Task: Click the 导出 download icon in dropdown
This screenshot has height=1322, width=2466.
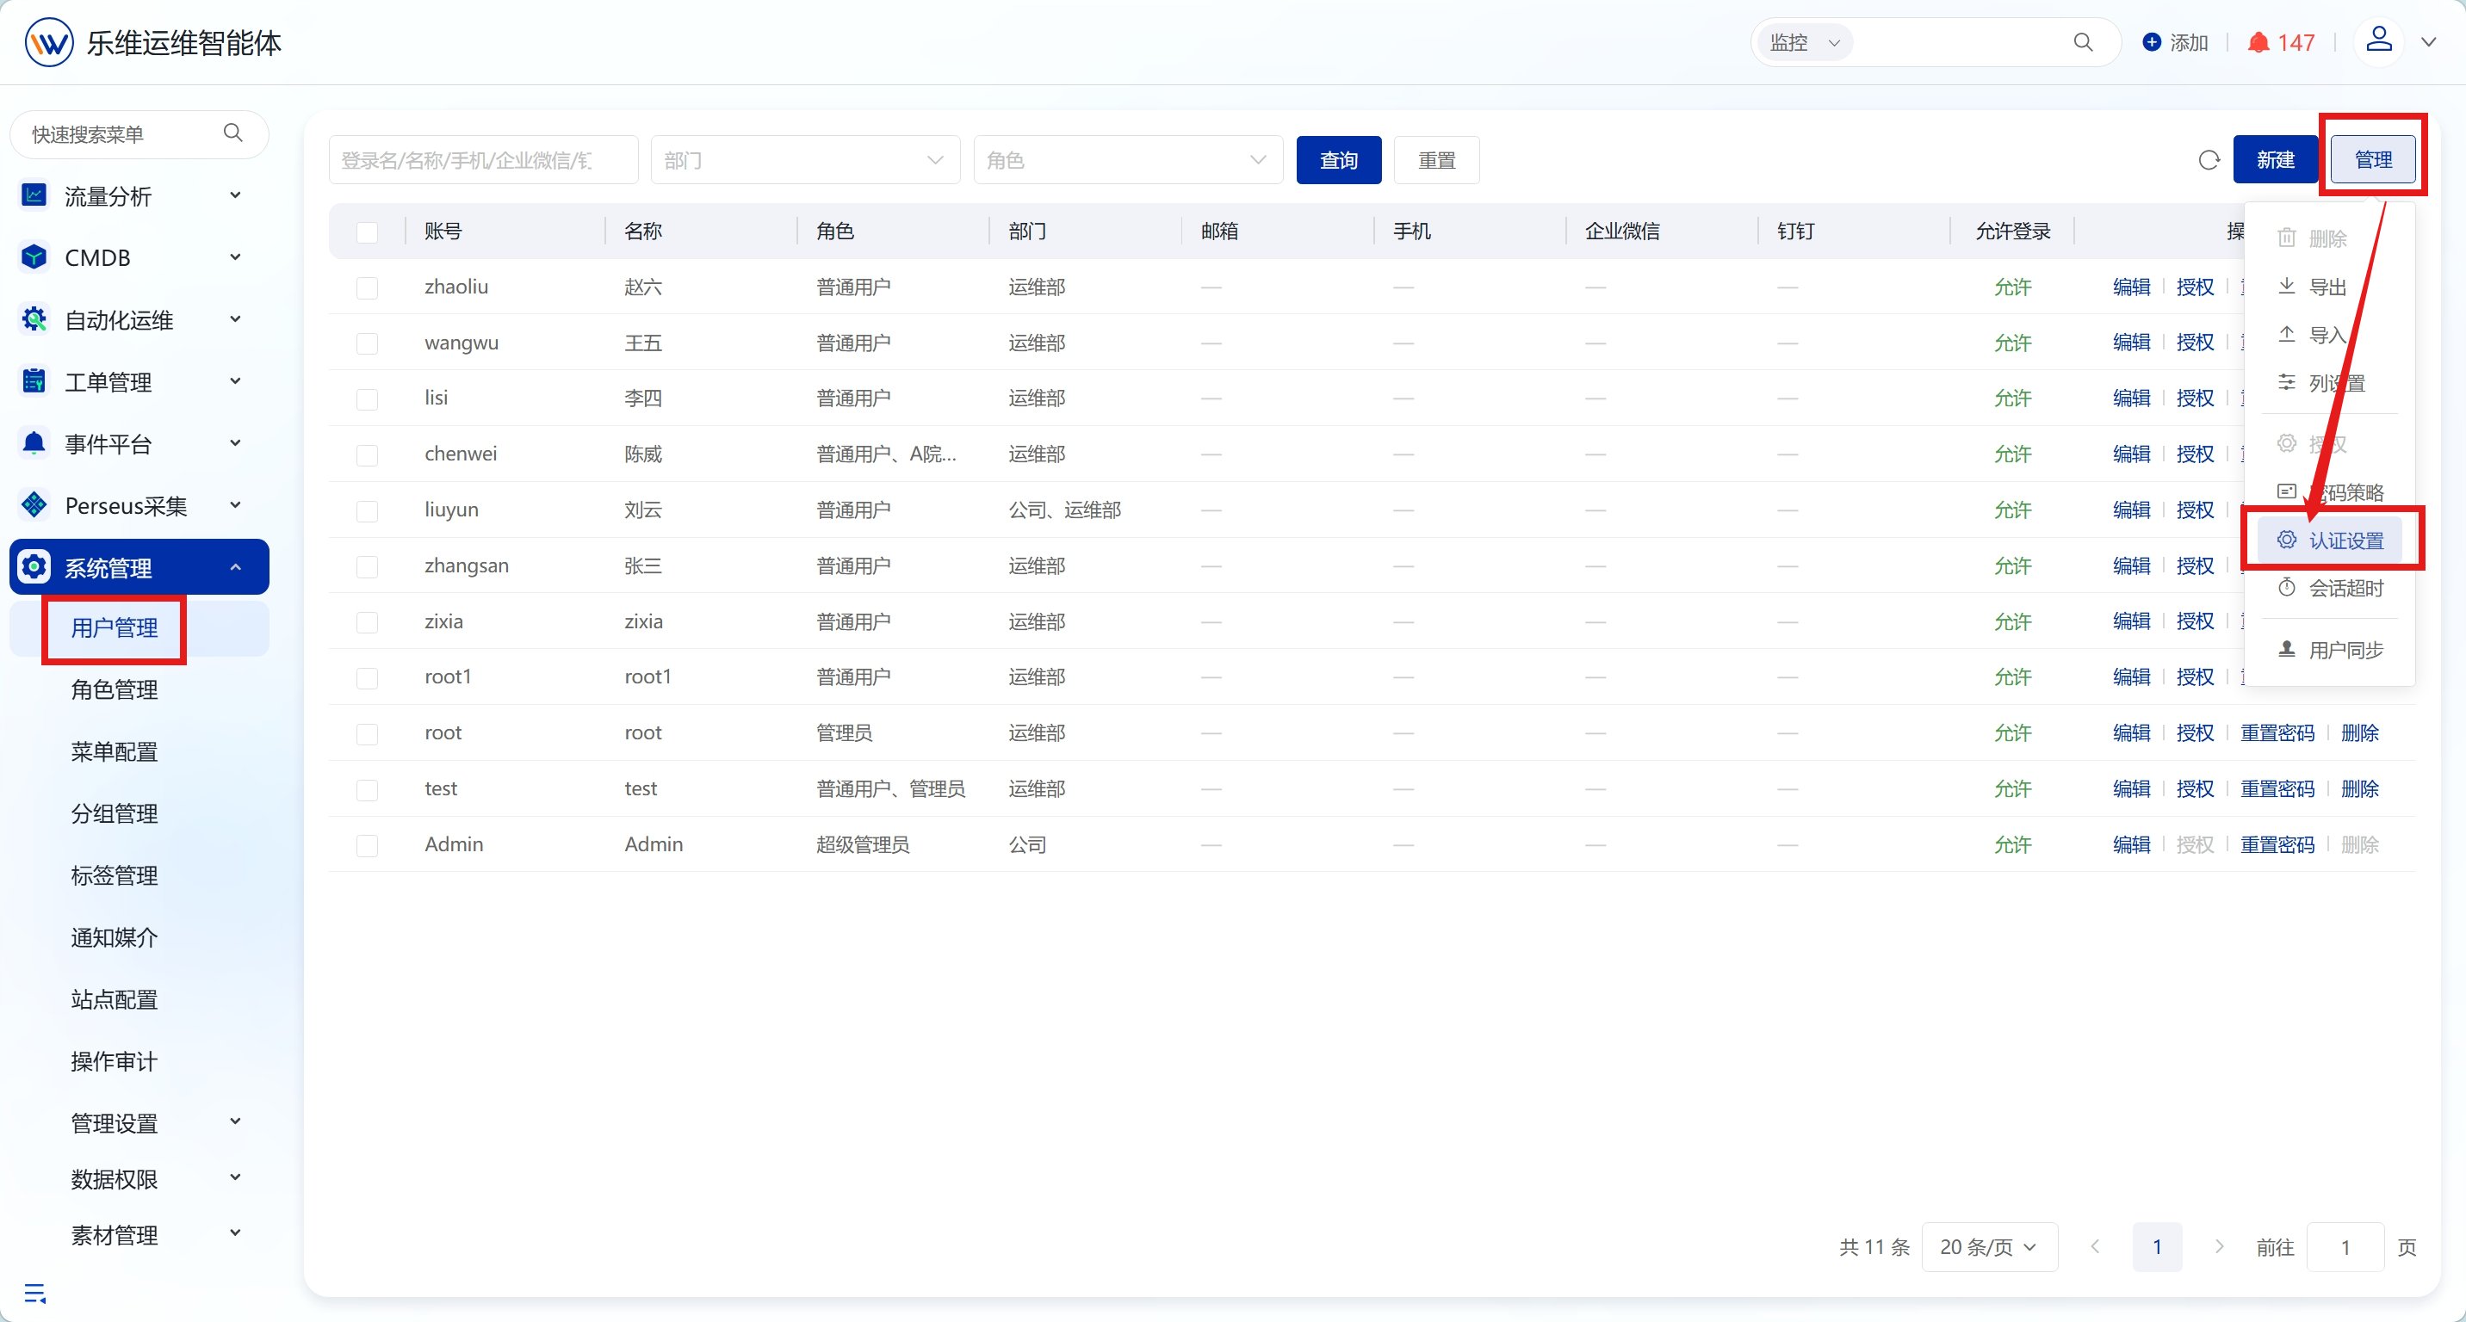Action: click(2286, 286)
